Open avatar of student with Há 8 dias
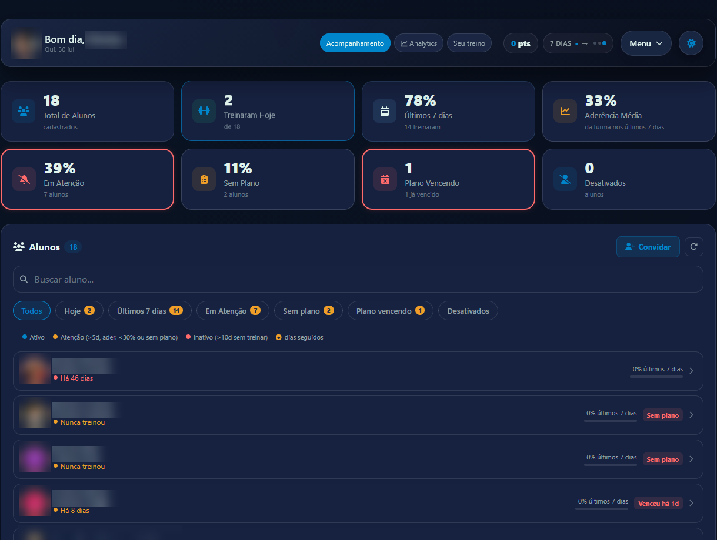The height and width of the screenshot is (540, 717). [x=34, y=501]
